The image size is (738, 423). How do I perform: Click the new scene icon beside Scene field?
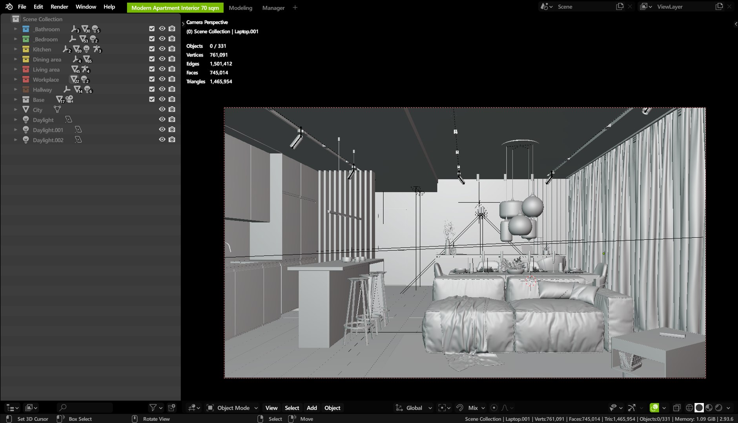tap(620, 7)
